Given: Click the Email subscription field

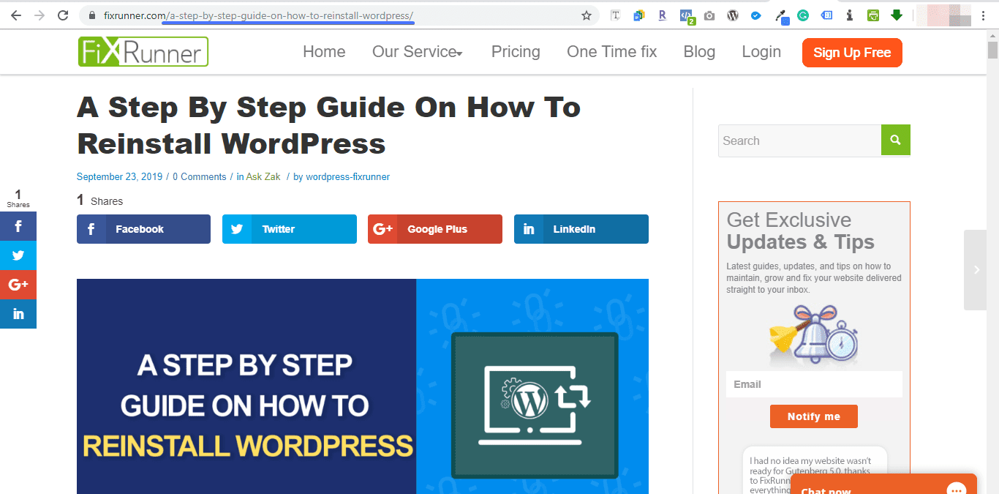Looking at the screenshot, I should (x=814, y=384).
